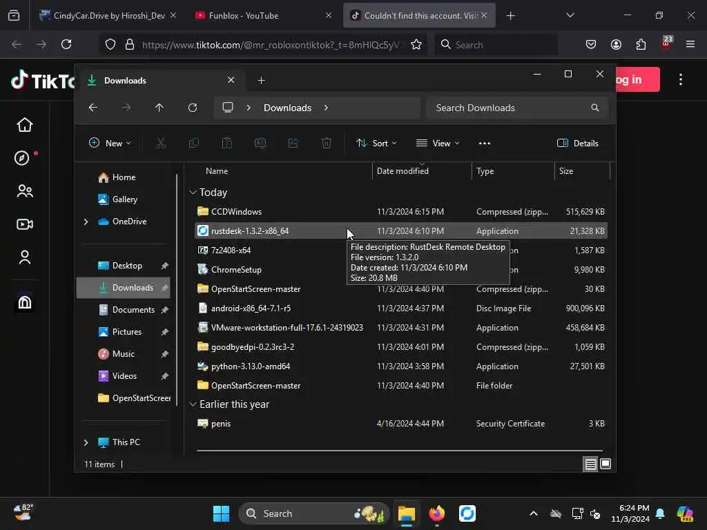Collapse the Today group

click(193, 193)
